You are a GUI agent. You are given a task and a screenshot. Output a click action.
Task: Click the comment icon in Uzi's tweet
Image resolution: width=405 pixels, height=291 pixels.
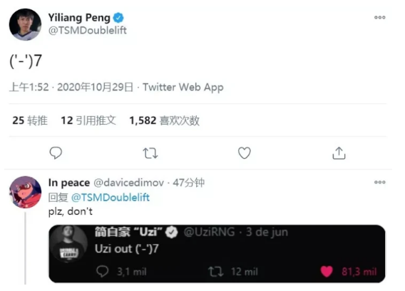pyautogui.click(x=102, y=272)
